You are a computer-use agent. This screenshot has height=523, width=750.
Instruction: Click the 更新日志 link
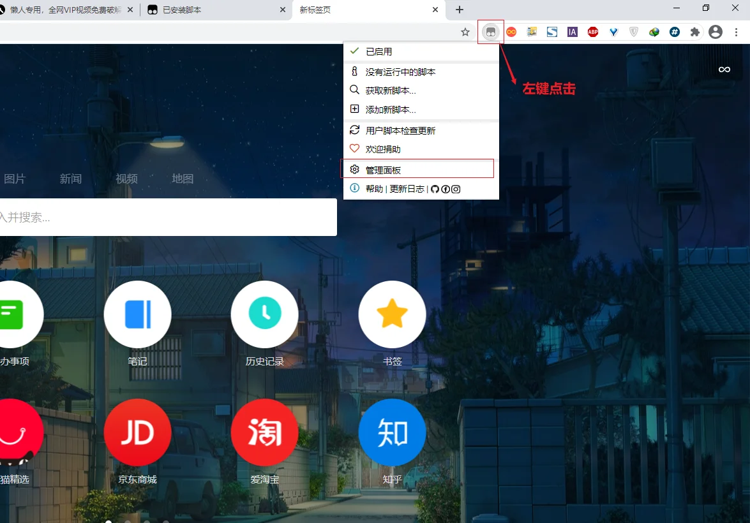pos(407,189)
